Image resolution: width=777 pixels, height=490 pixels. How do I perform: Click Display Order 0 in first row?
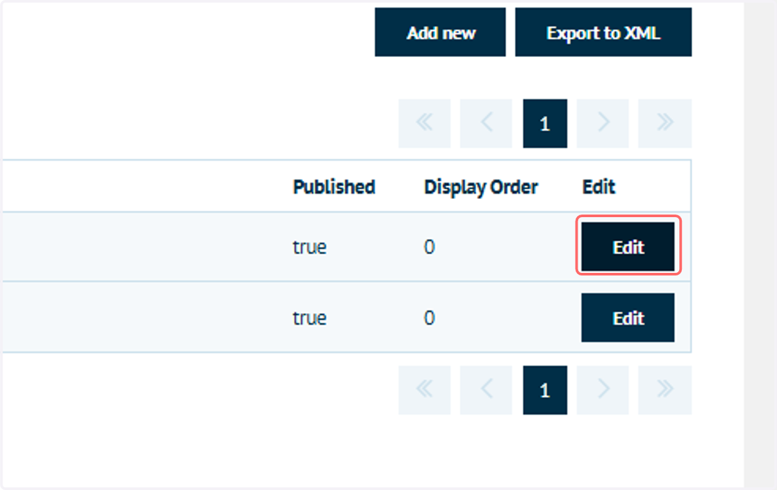[x=429, y=247]
